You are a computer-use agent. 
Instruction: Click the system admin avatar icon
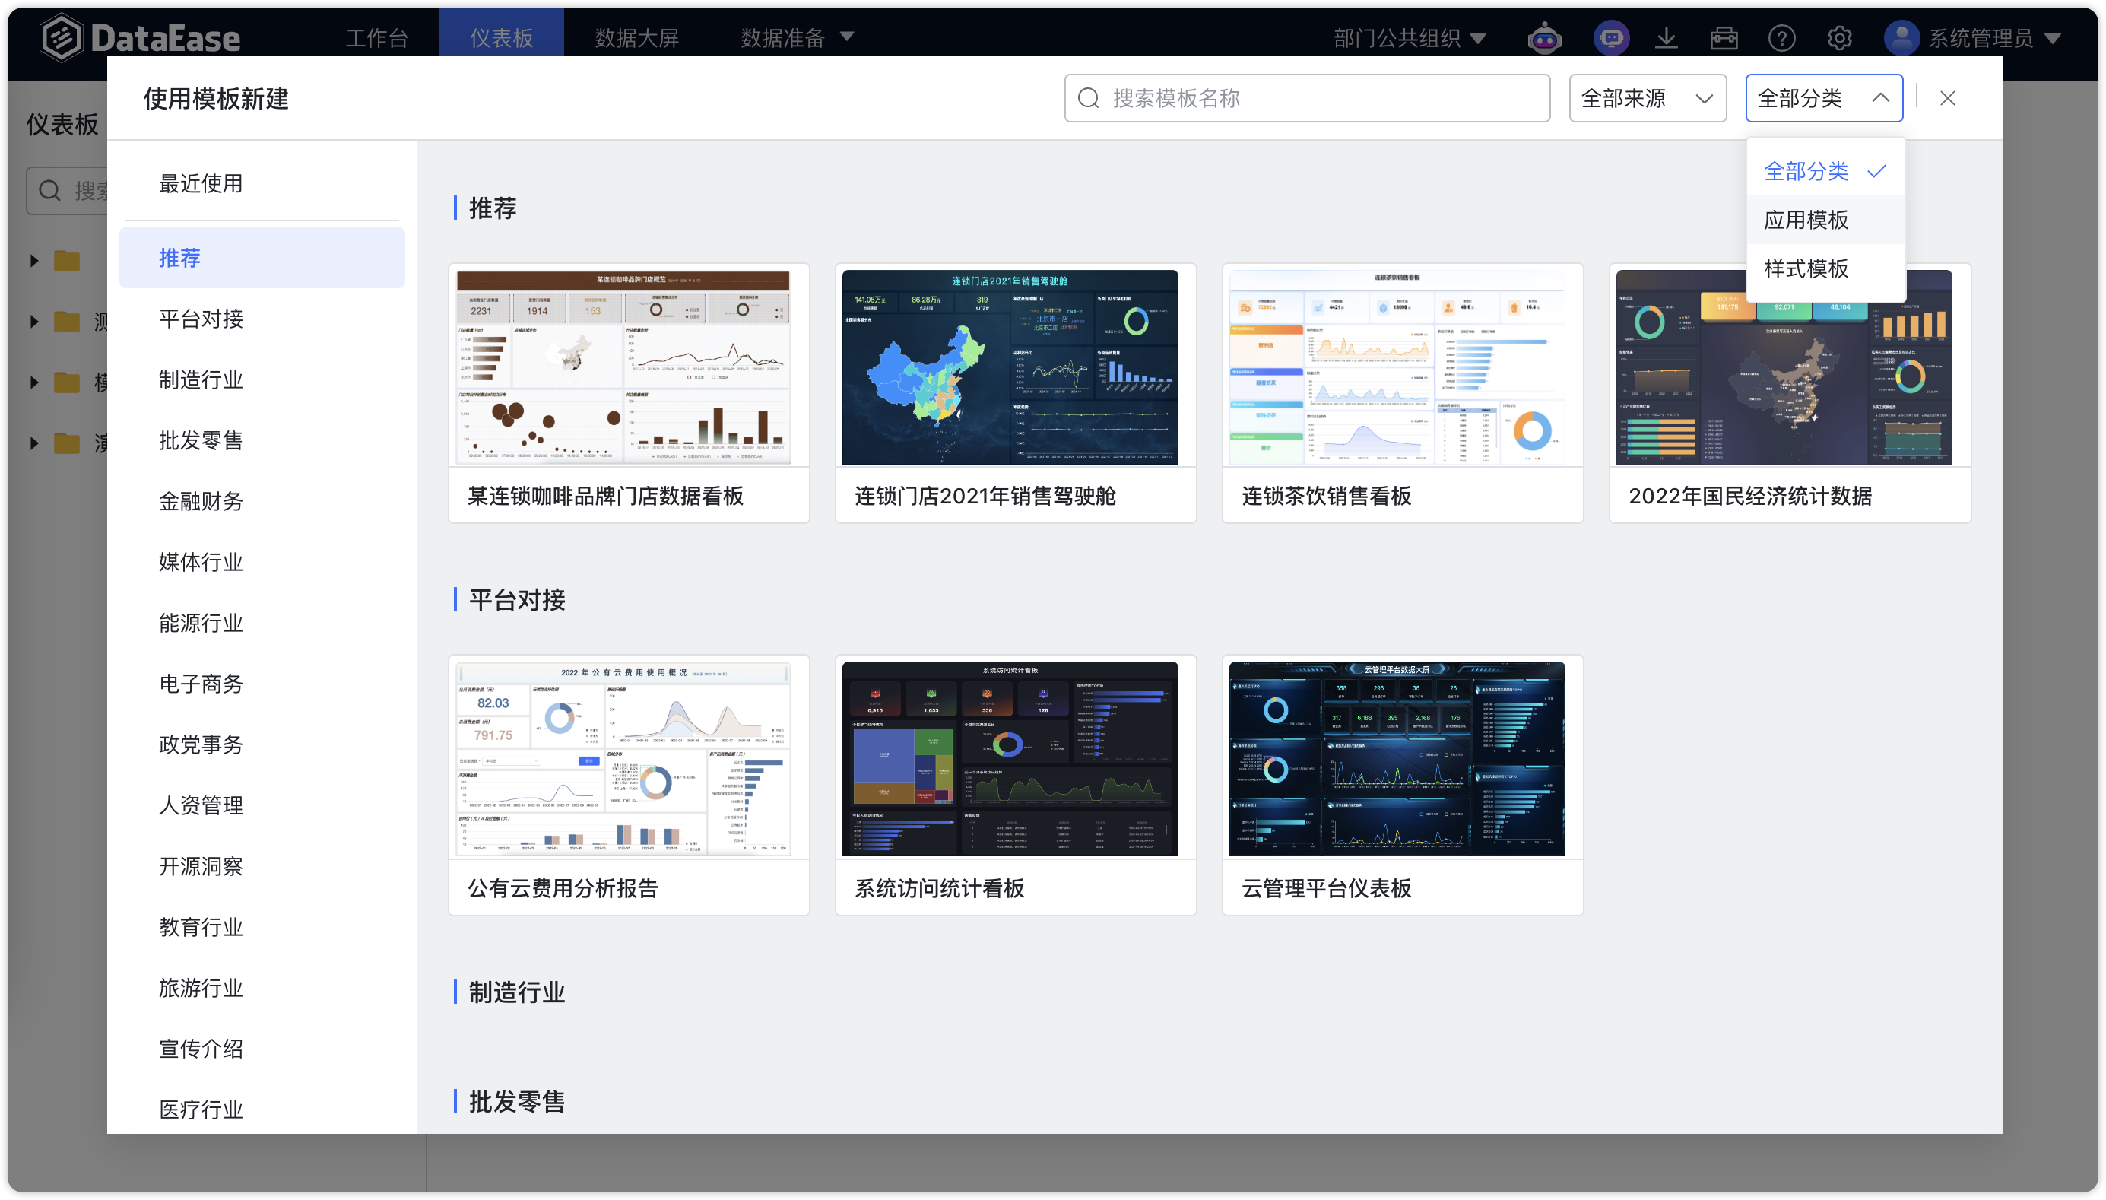pyautogui.click(x=1901, y=38)
